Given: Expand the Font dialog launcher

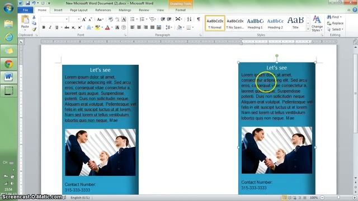Looking at the screenshot, I should click(x=125, y=35).
